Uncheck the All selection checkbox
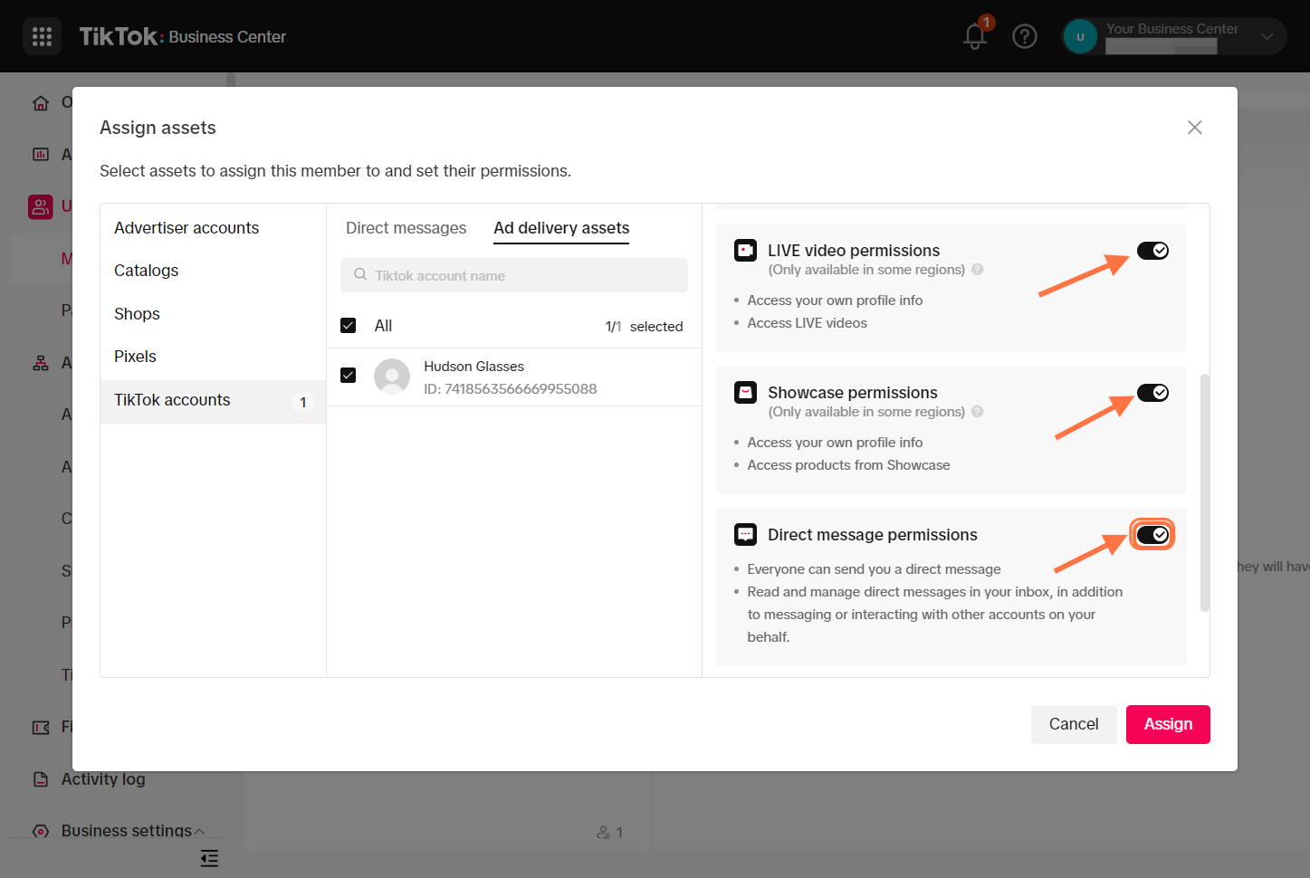This screenshot has height=878, width=1310. [349, 325]
